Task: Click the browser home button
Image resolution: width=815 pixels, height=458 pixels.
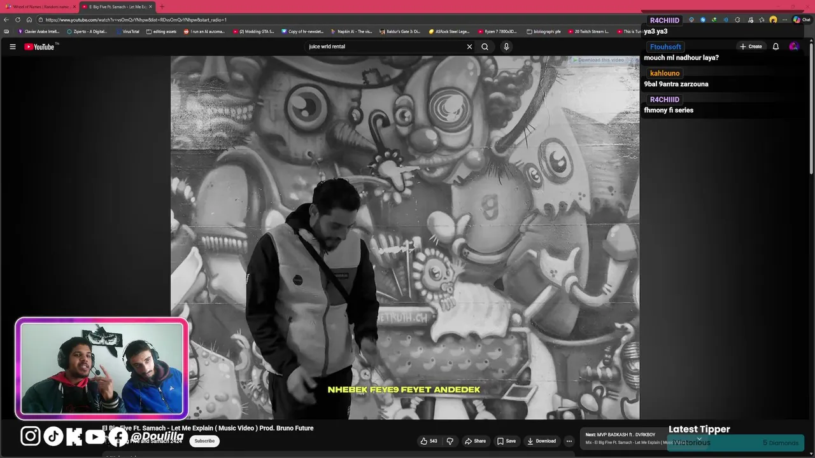Action: pos(29,20)
